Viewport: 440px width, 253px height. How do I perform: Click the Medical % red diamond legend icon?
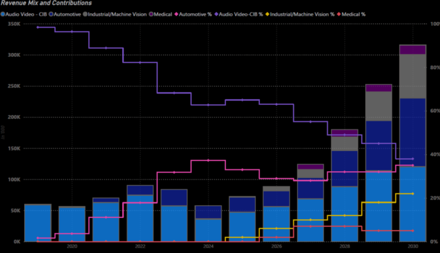[339, 14]
